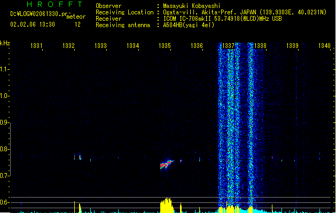Select observer name Masayuki Kobayashi

[x=192, y=6]
